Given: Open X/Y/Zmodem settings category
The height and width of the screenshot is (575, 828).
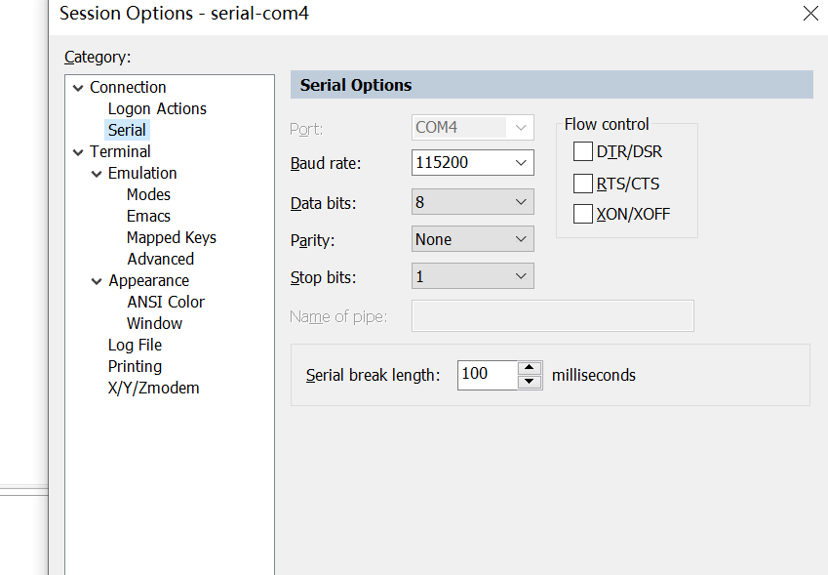Looking at the screenshot, I should tap(153, 388).
